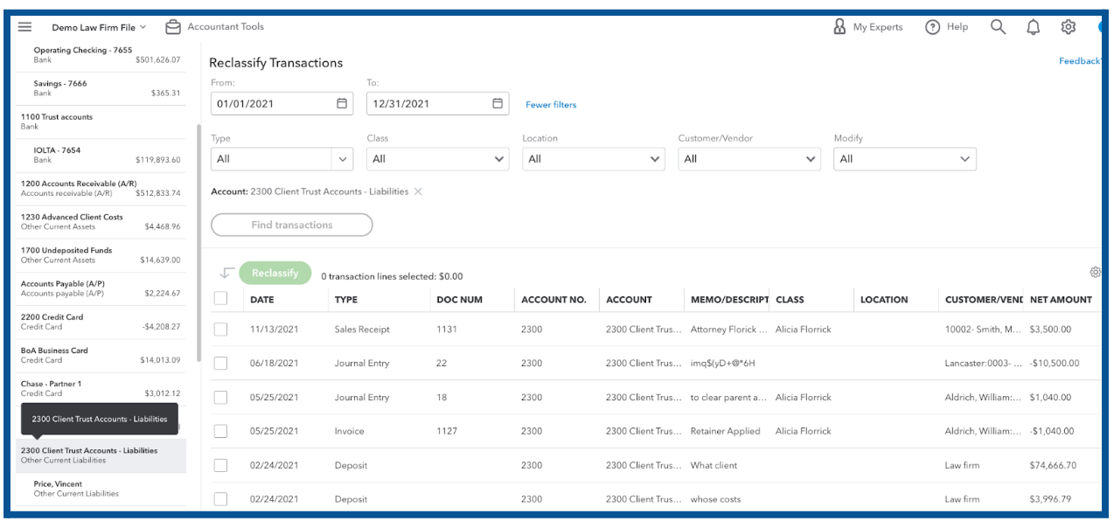Open the notifications bell
This screenshot has width=1114, height=521.
(1033, 27)
